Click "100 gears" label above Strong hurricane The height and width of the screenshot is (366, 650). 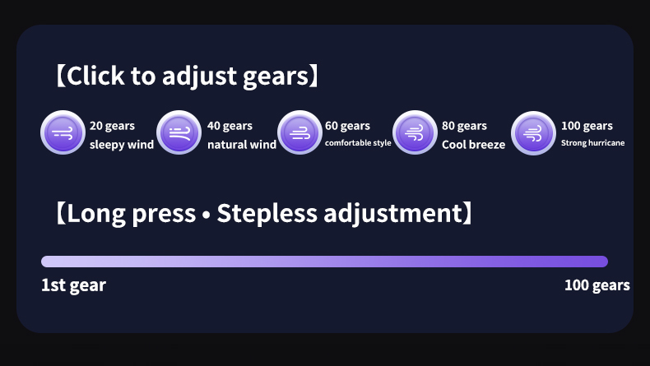click(587, 126)
